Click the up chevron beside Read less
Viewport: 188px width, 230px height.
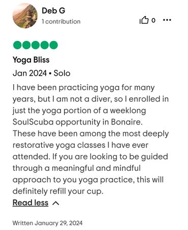[56, 203]
